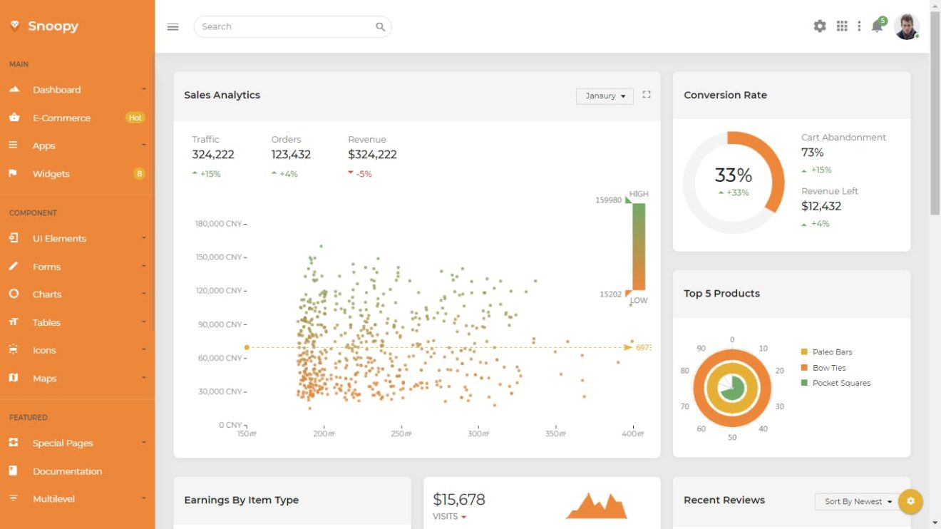Screen dimensions: 941x529
Task: Open the apps grid icon in the header
Action: click(x=842, y=26)
